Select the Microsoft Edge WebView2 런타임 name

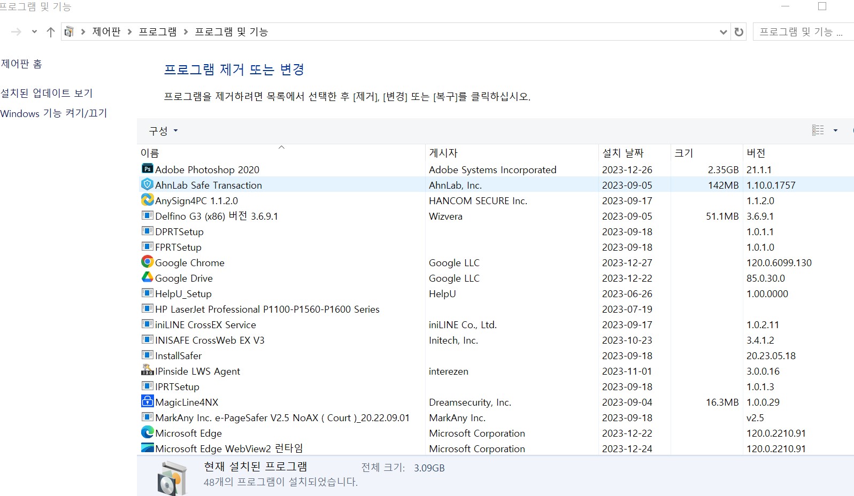pyautogui.click(x=229, y=448)
